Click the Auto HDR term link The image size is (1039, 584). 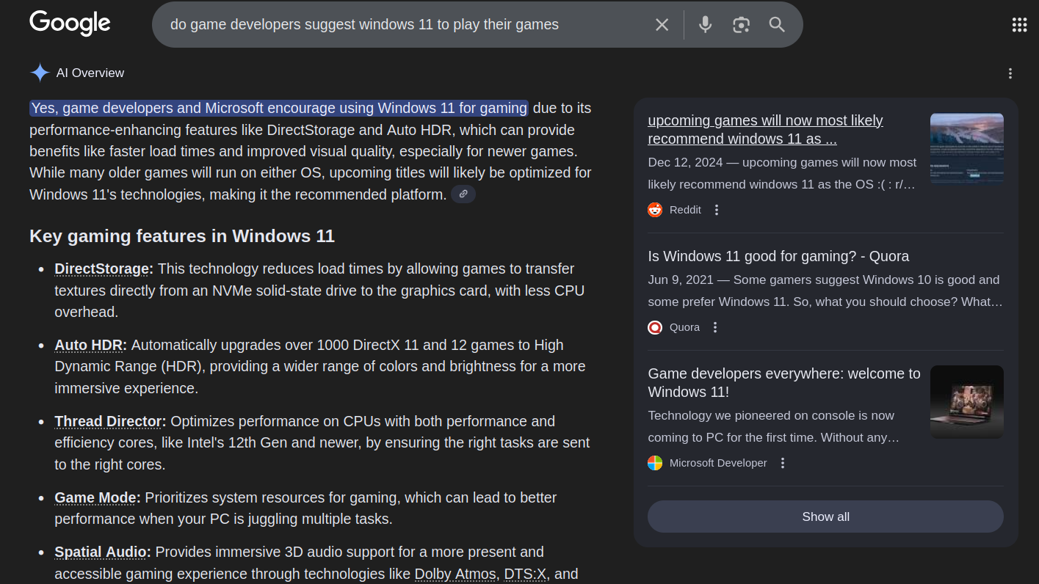pyautogui.click(x=89, y=345)
